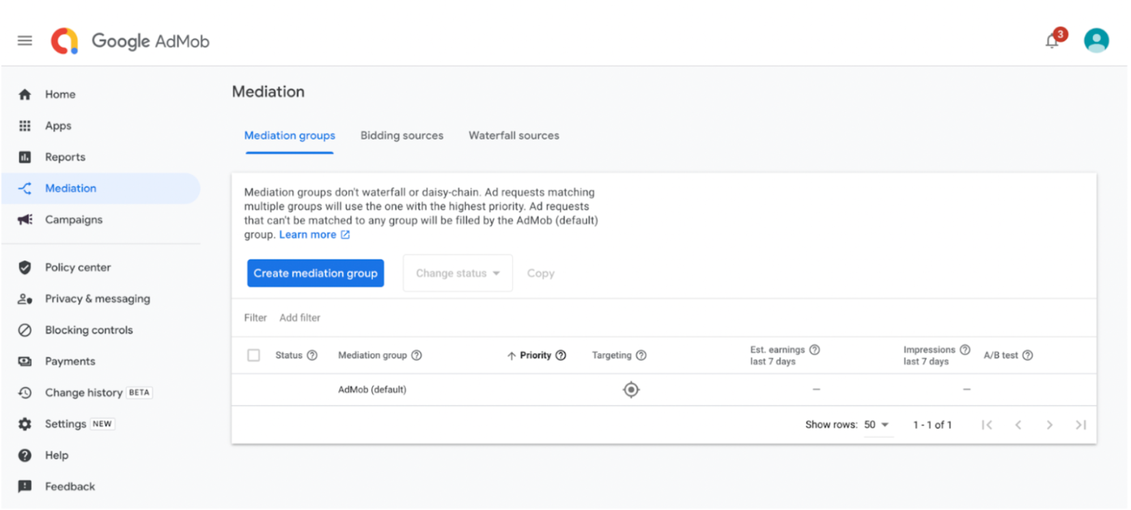Click the Add filter input field
This screenshot has width=1131, height=510.
[300, 318]
